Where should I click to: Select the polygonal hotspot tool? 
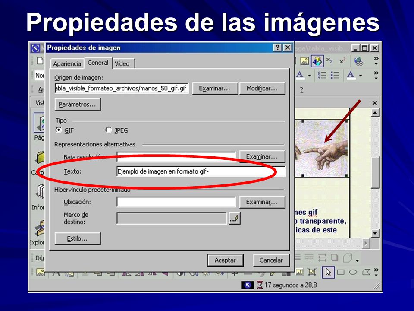tap(366, 272)
